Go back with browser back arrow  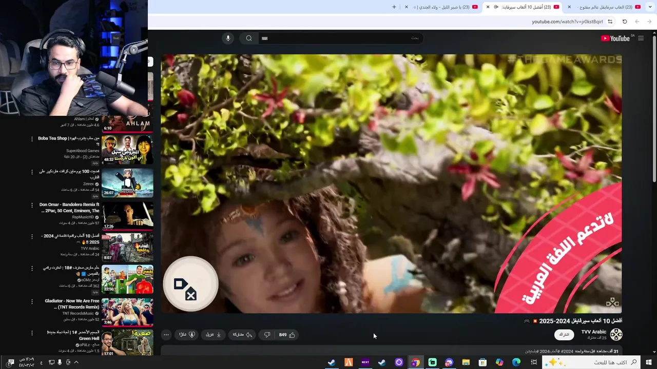click(650, 22)
